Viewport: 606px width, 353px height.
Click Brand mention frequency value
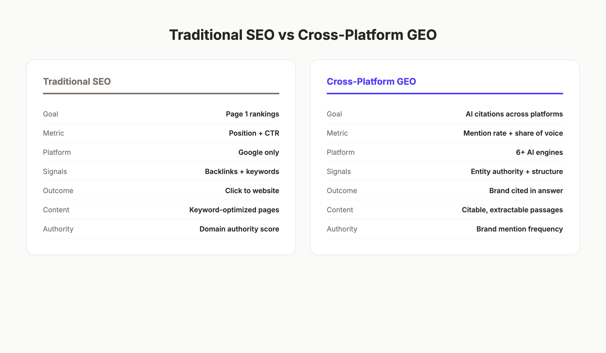click(519, 229)
